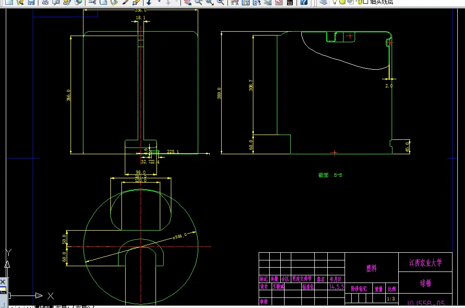
Task: Click the greyed Redo arrow icon
Action: pyautogui.click(x=168, y=2)
